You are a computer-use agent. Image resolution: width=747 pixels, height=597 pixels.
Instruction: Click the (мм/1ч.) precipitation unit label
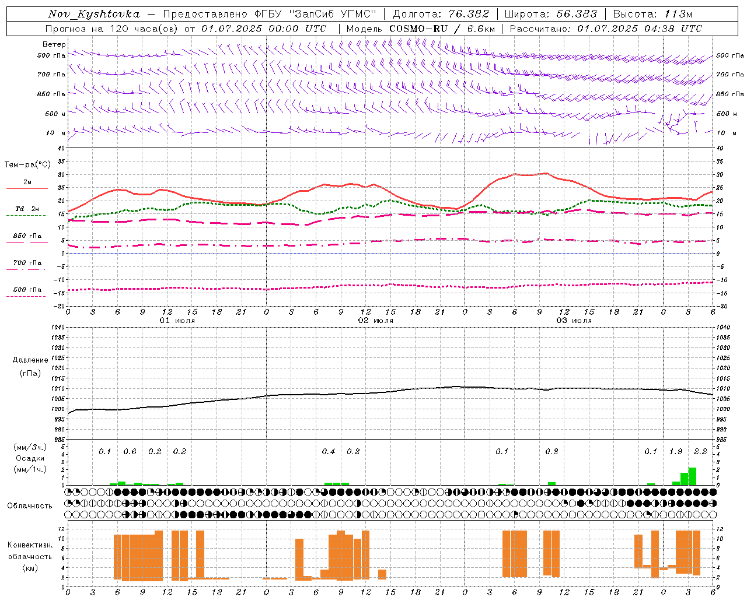(x=30, y=469)
